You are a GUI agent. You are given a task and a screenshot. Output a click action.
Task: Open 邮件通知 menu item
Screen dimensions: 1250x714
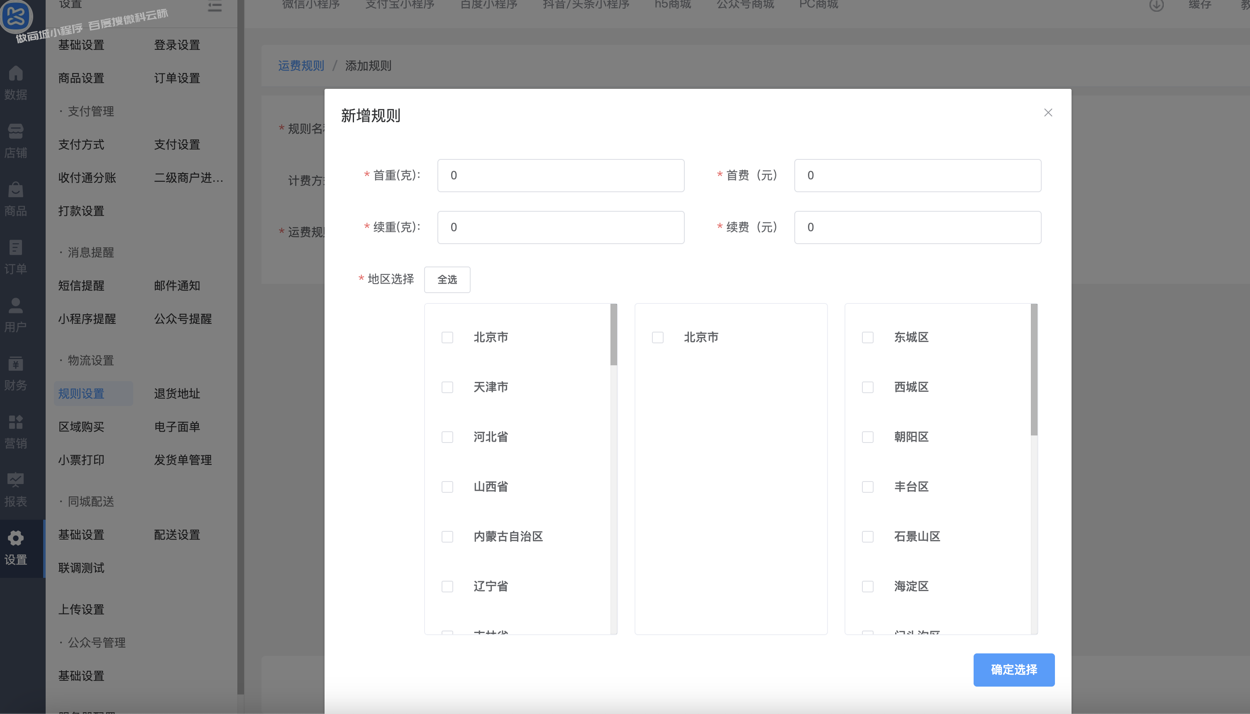pyautogui.click(x=177, y=286)
